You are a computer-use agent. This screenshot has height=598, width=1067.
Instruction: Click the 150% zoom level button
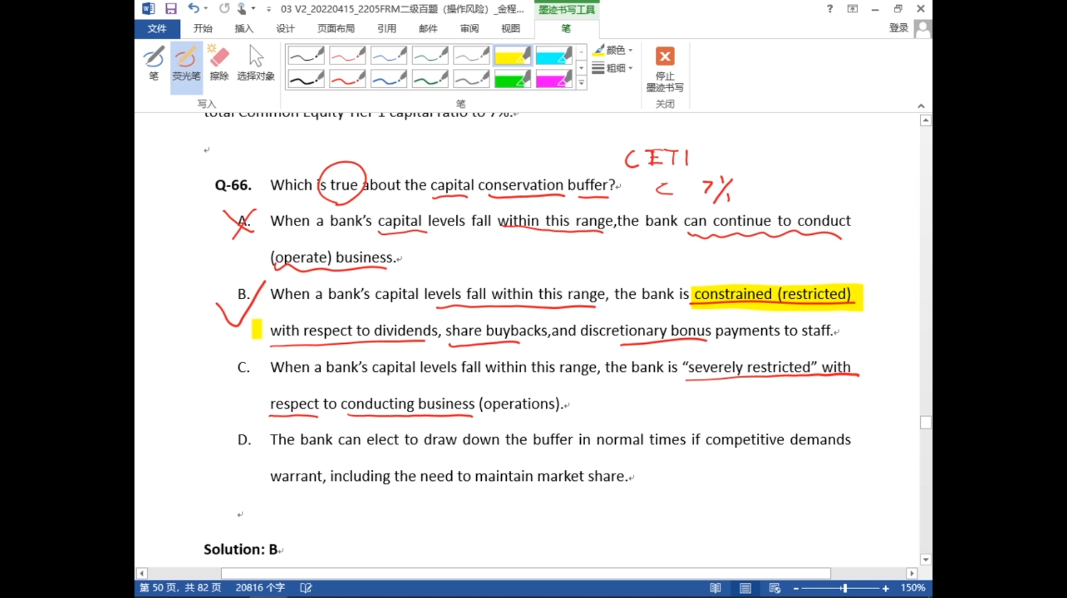(x=913, y=588)
